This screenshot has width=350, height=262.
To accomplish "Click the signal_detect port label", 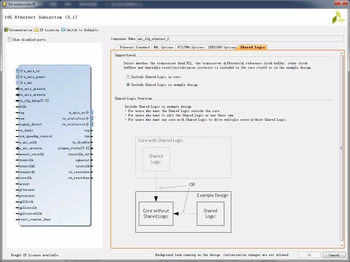I will click(30, 124).
